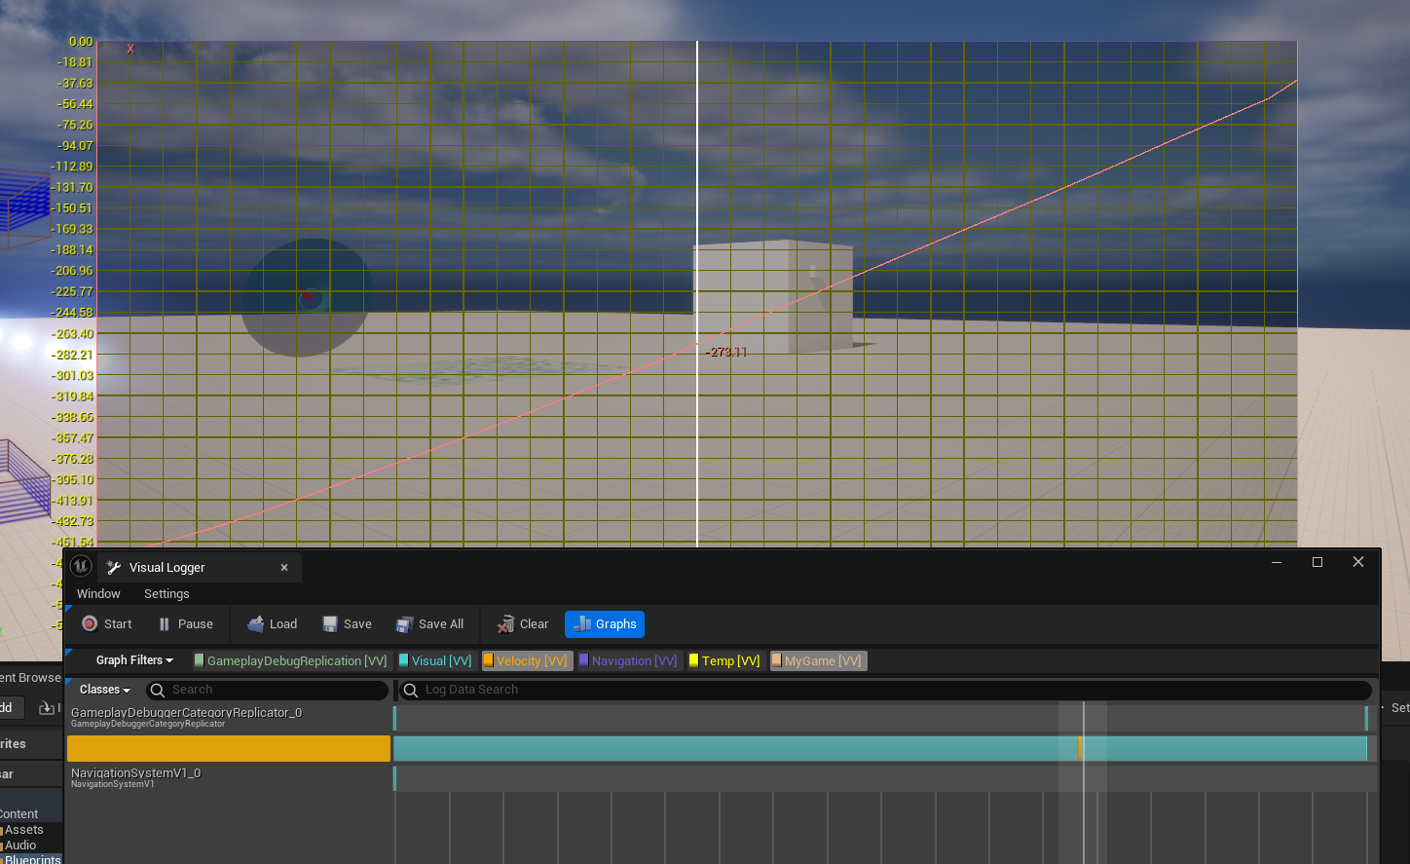Minimize the Visual Logger window
The width and height of the screenshot is (1410, 864).
coord(1277,562)
